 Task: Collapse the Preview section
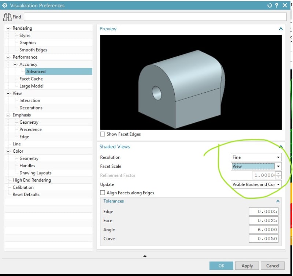tap(281, 29)
